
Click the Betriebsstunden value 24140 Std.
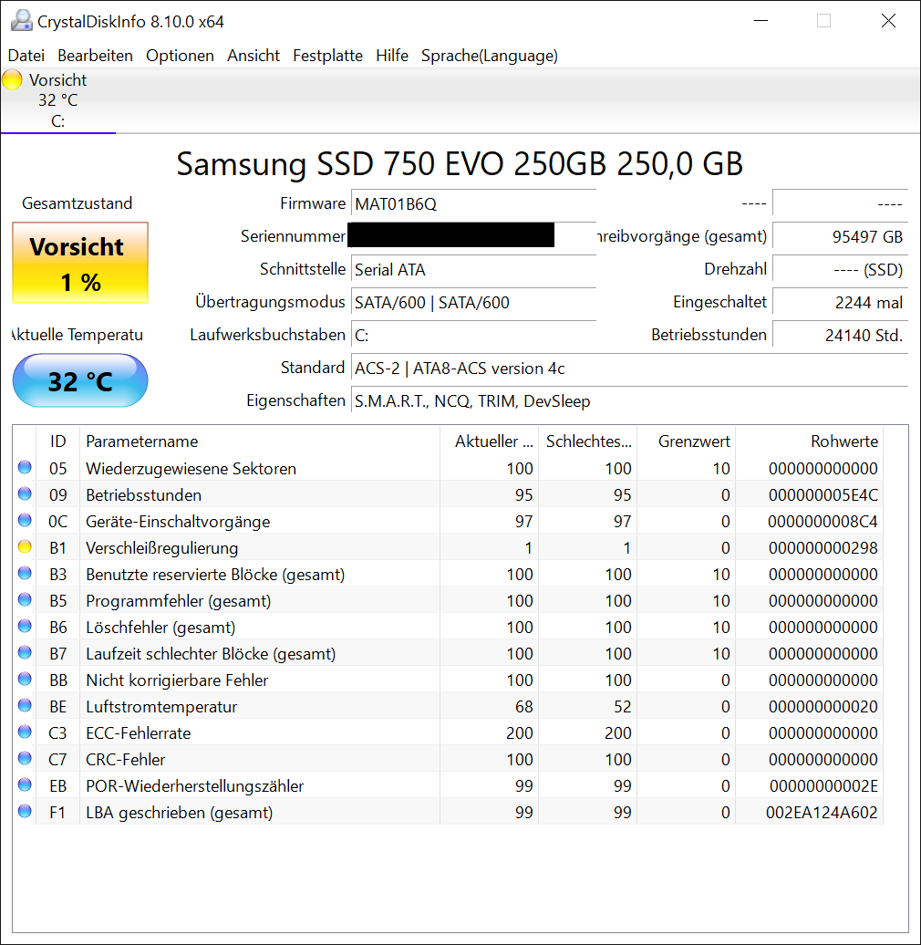[840, 335]
